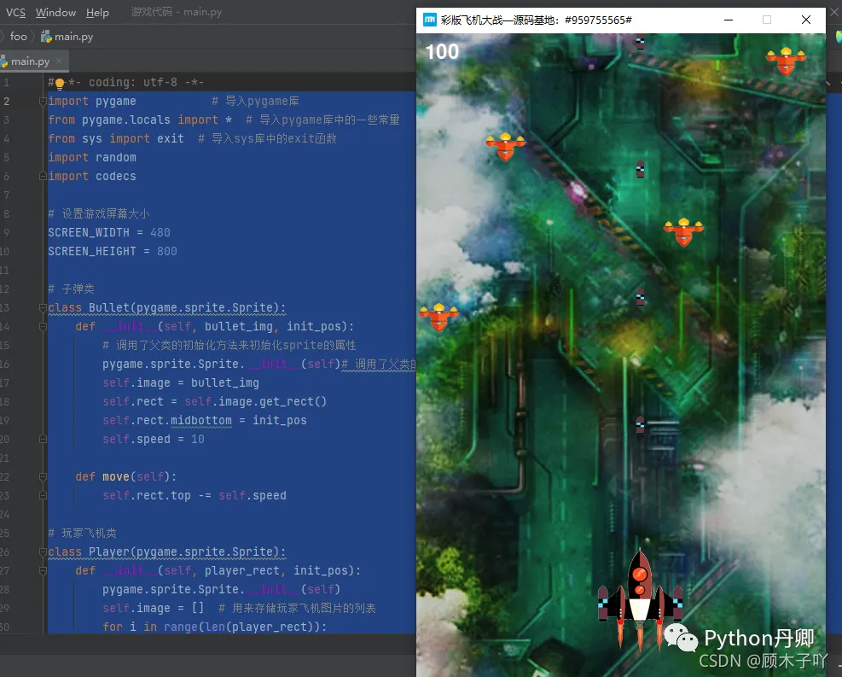Open the VCS menu
The image size is (842, 677).
(x=15, y=12)
